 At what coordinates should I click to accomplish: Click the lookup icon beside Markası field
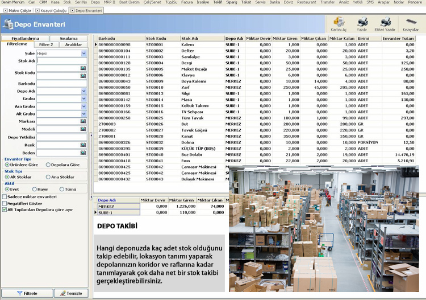83,122
